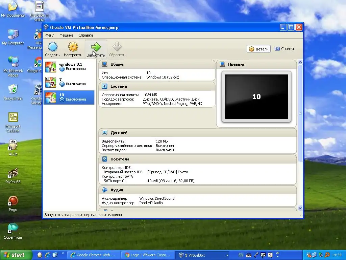This screenshot has width=346, height=260.
Task: Click the 10.vdi hard disk entry
Action: click(x=171, y=181)
